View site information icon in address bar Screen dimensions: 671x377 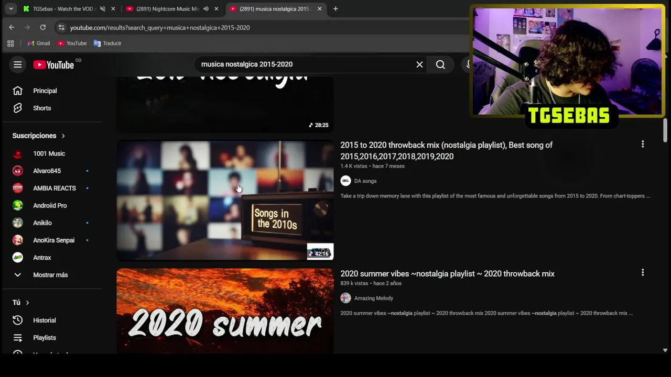(x=61, y=27)
